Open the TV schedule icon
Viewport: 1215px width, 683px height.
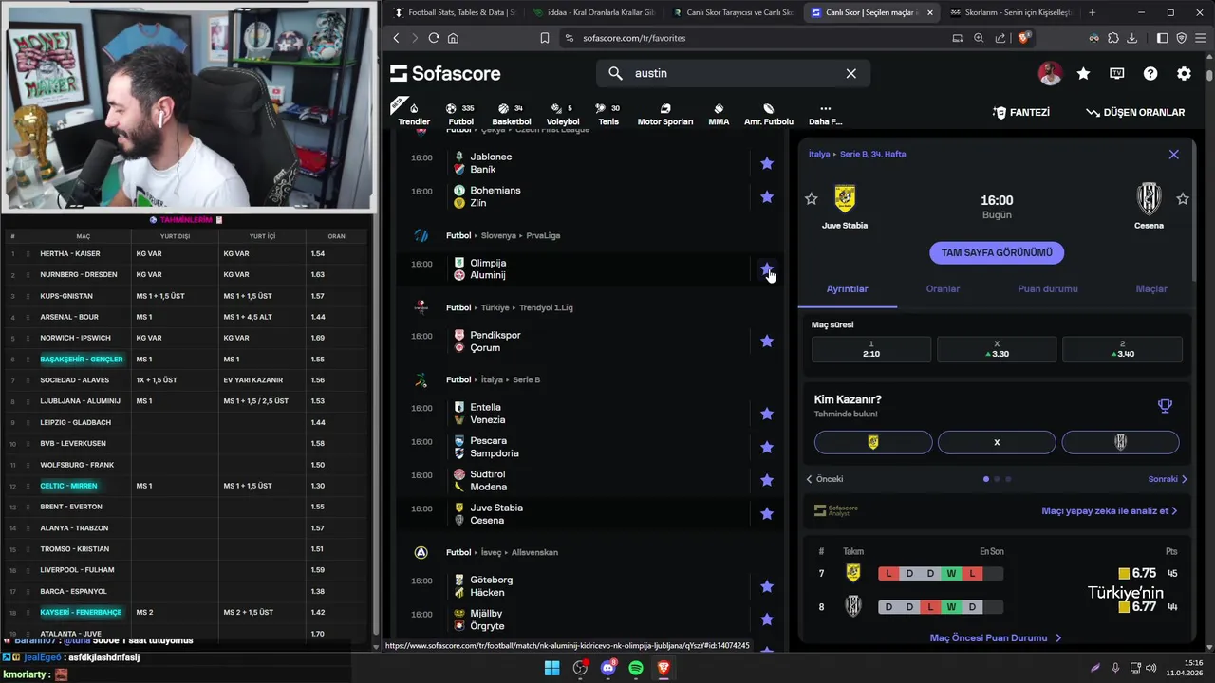pos(1117,73)
